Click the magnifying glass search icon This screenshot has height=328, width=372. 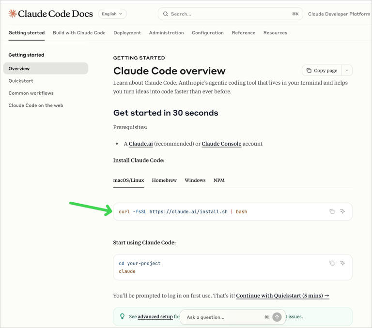(x=166, y=14)
